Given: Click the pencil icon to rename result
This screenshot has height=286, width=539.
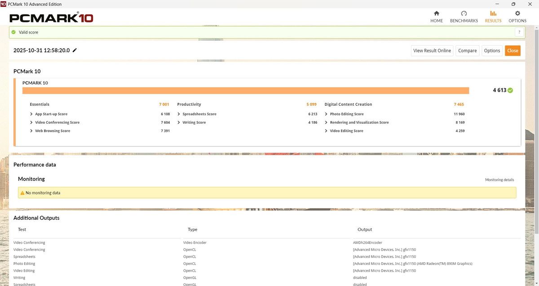Looking at the screenshot, I should 75,51.
